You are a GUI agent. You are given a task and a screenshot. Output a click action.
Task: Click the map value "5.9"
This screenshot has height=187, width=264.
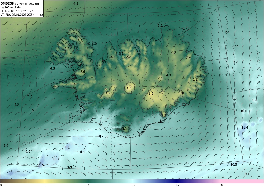pyautogui.click(x=6, y=146)
